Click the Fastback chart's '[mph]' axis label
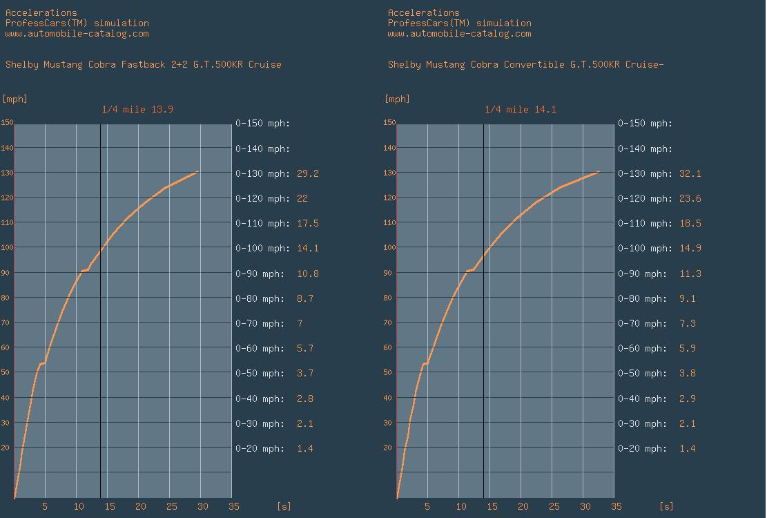767x518 pixels. [14, 99]
